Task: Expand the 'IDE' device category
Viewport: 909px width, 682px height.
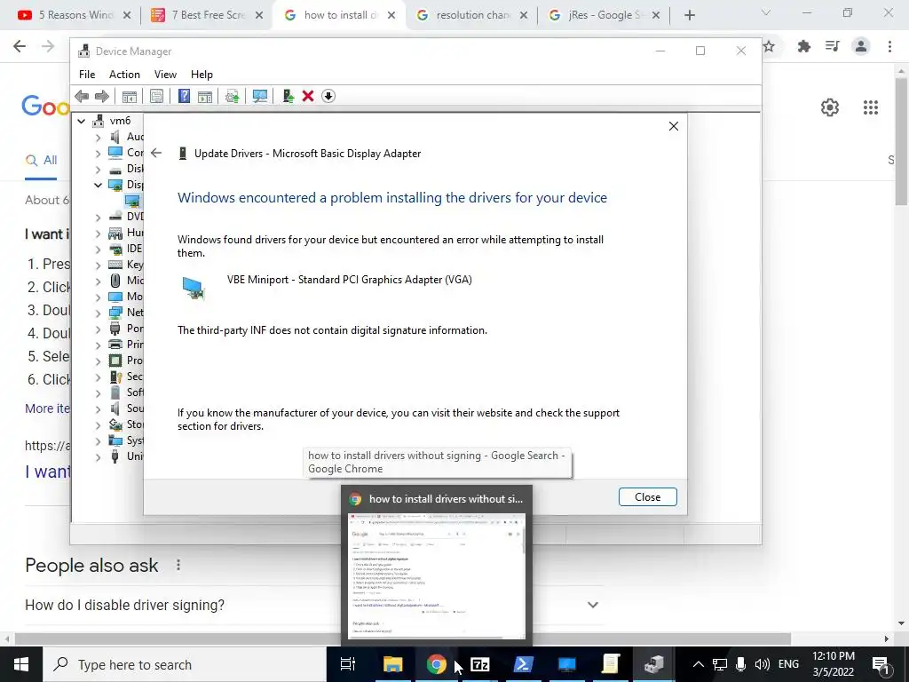Action: pos(98,249)
